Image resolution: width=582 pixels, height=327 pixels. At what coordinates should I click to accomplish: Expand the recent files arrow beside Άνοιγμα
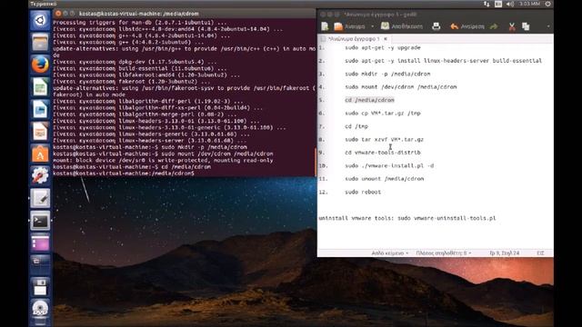click(x=372, y=26)
